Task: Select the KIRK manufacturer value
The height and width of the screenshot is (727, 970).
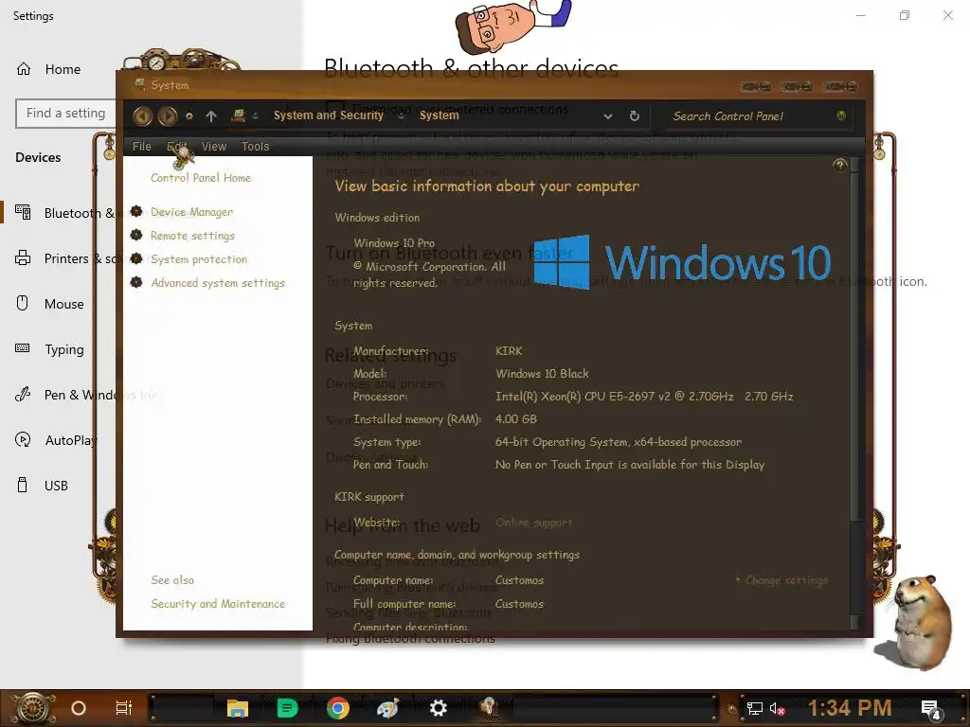Action: point(509,350)
